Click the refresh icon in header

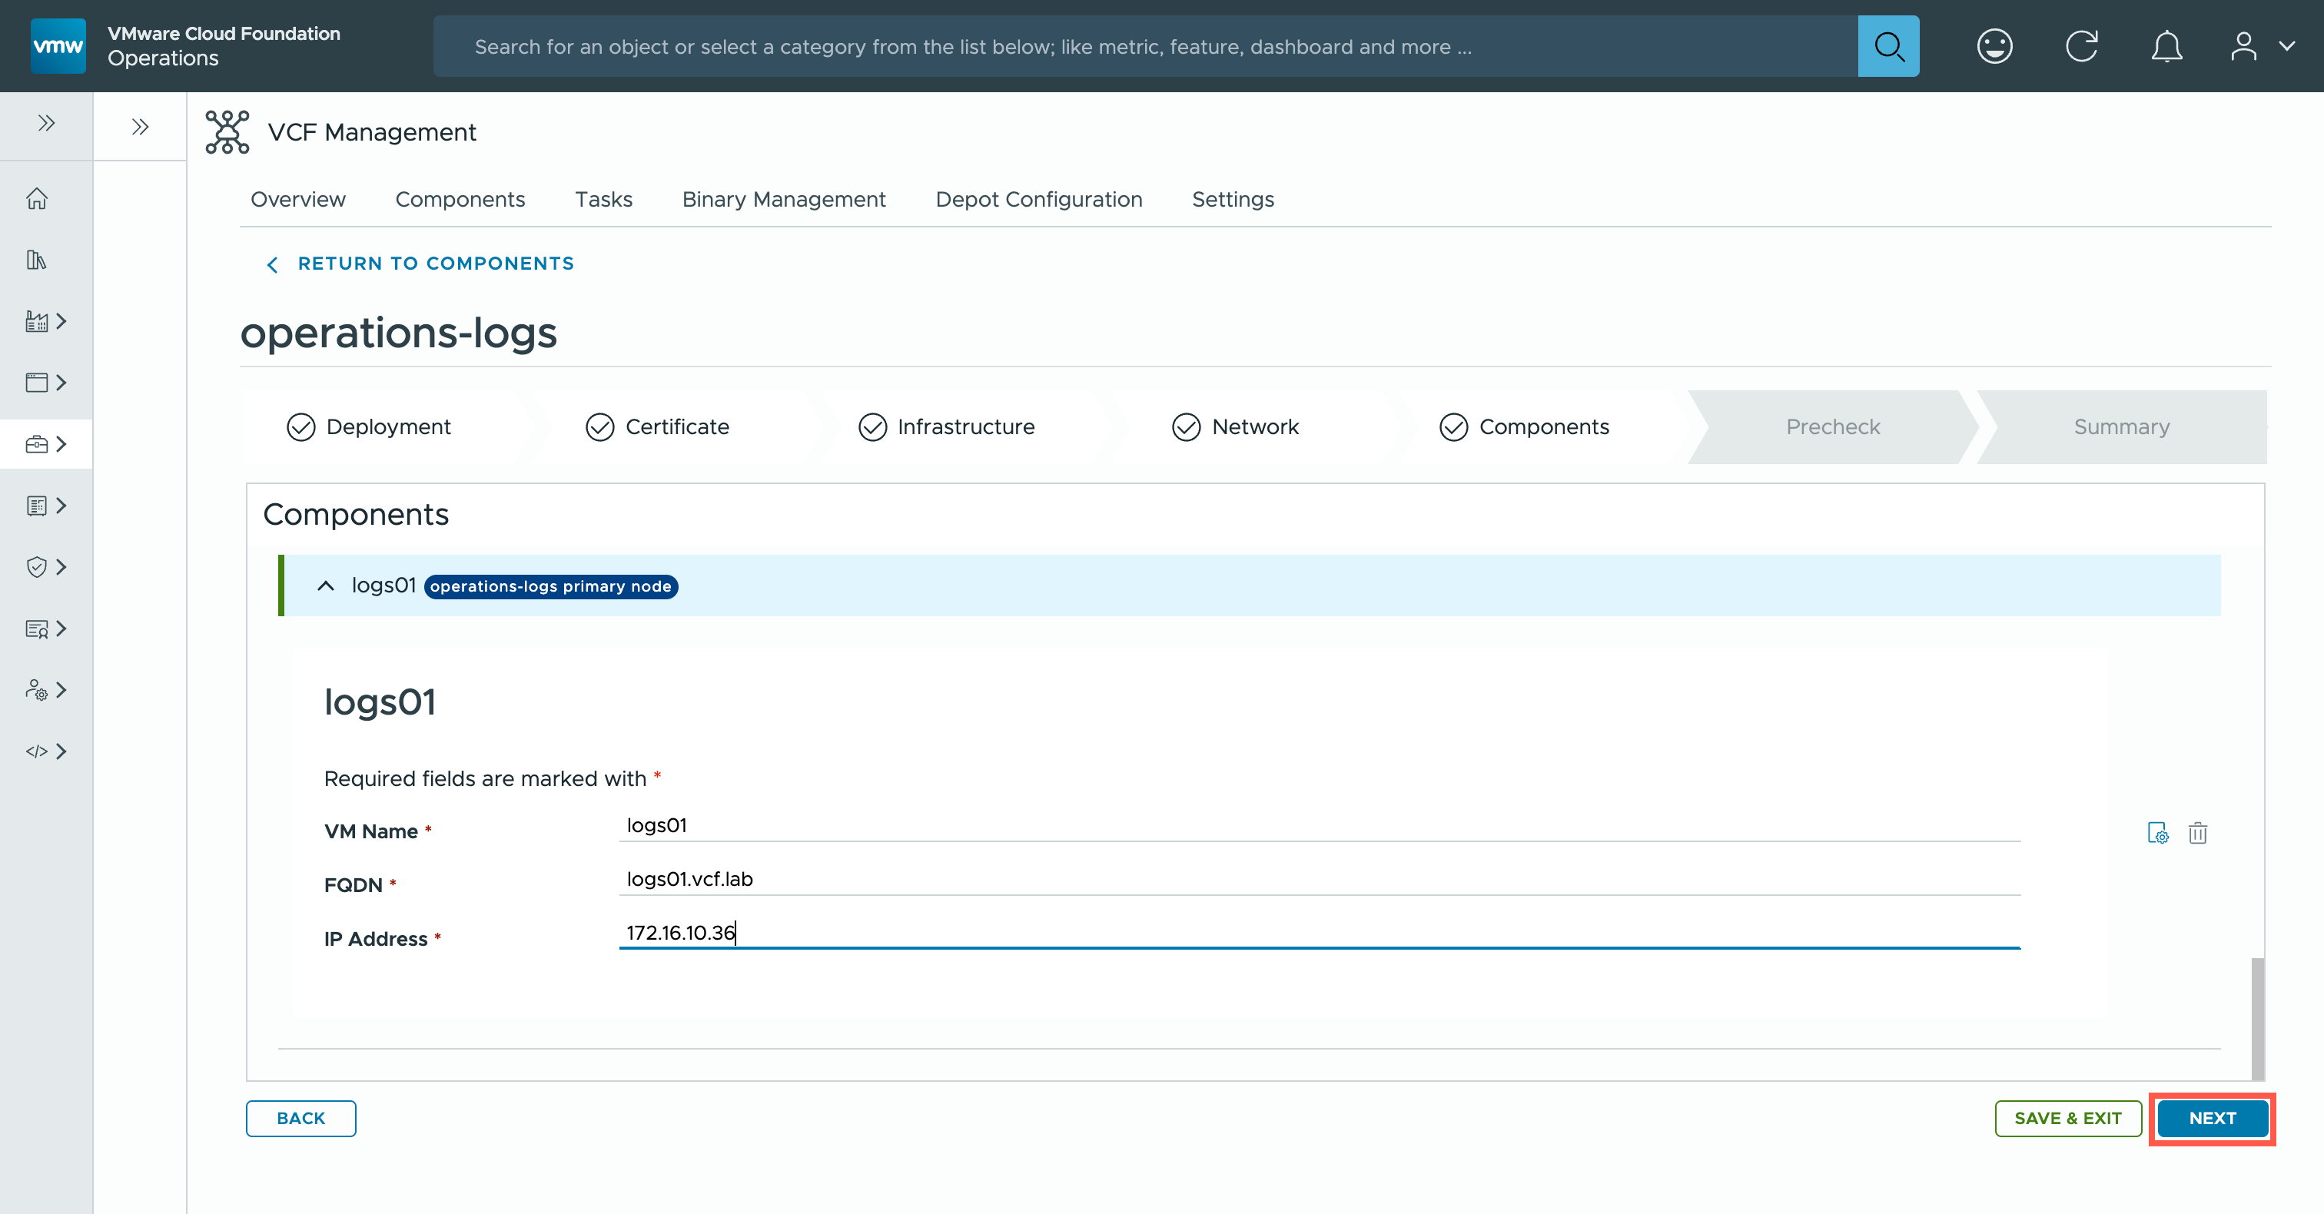2081,46
